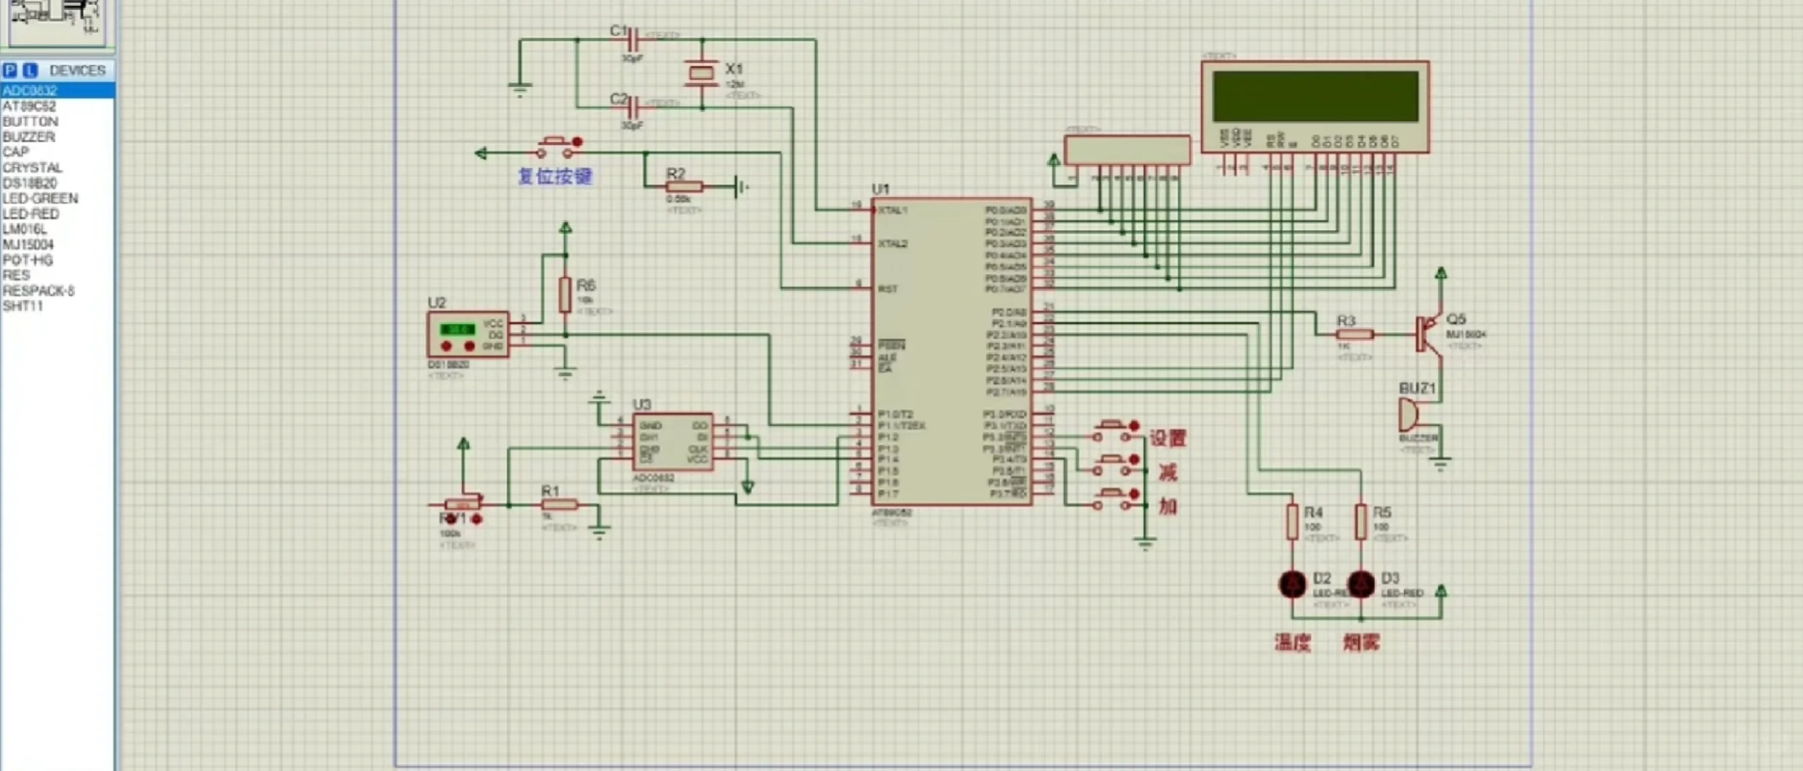Click the P pick devices button

click(10, 70)
